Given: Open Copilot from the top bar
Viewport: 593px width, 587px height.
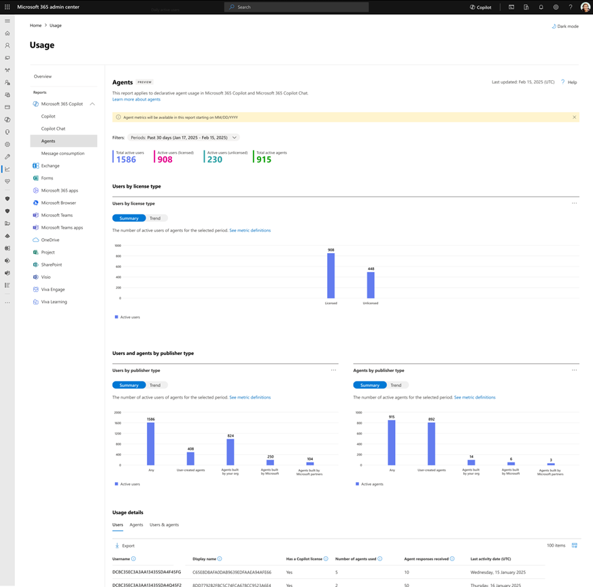Looking at the screenshot, I should pyautogui.click(x=480, y=7).
